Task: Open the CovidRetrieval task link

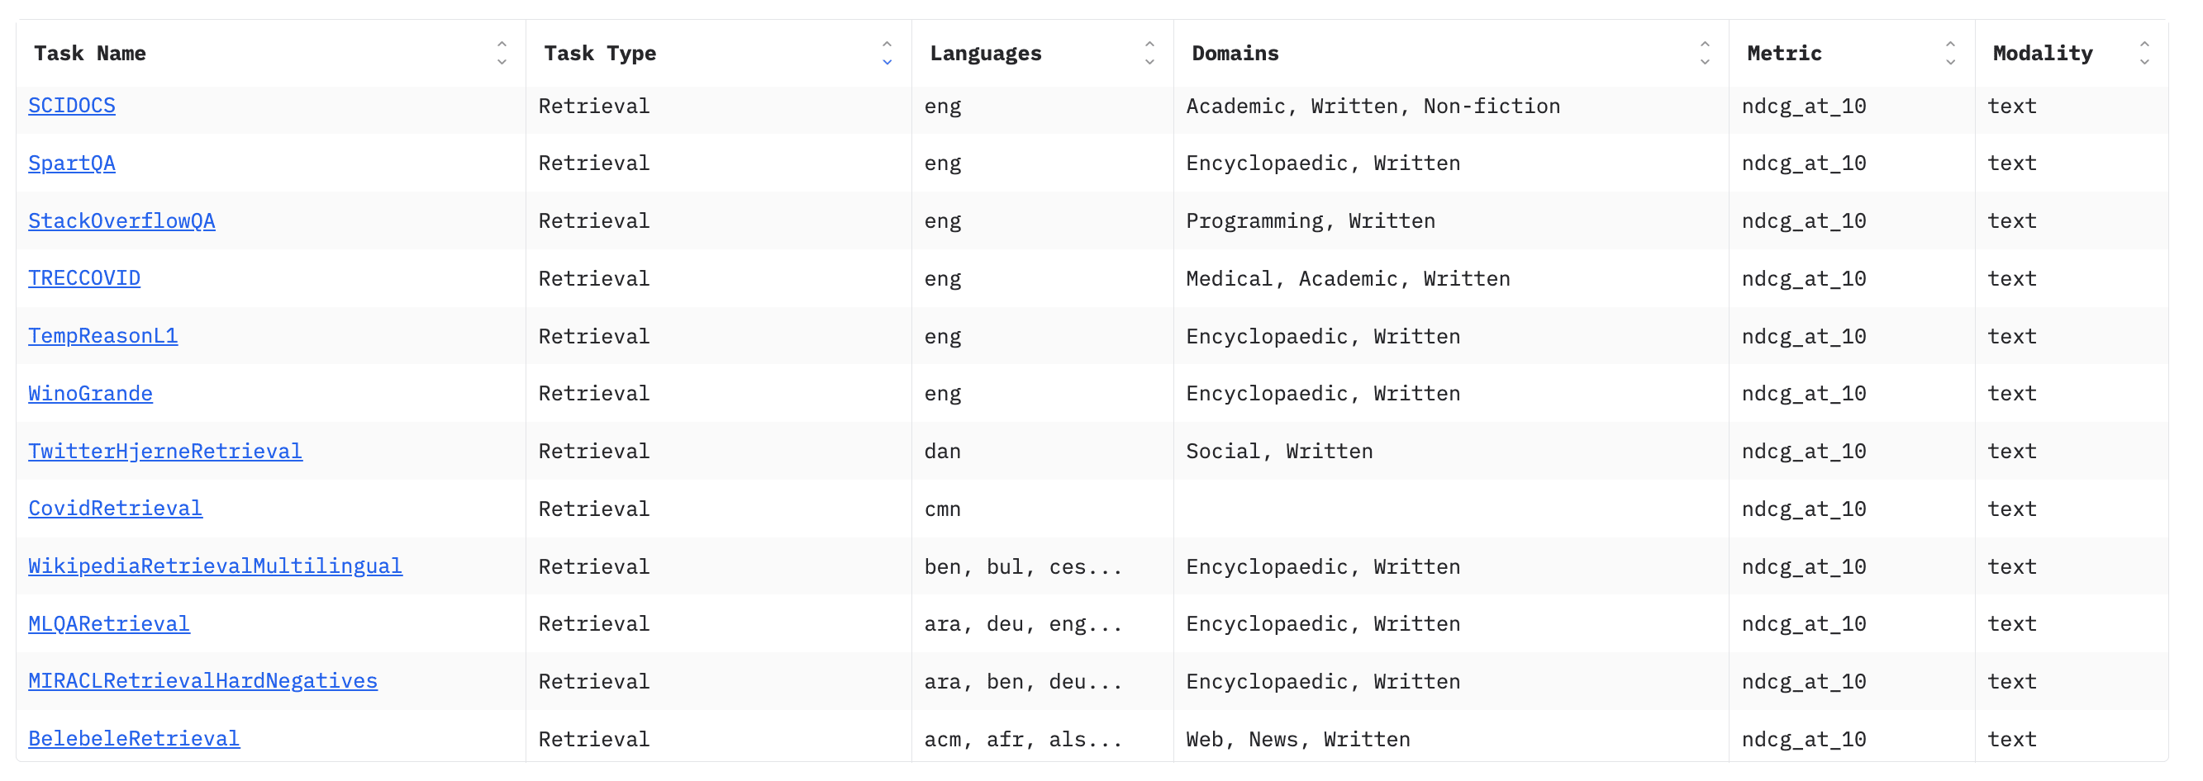Action: (x=116, y=509)
